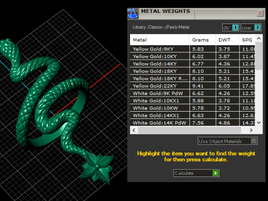The width and height of the screenshot is (268, 201).
Task: Click the 4.86 DWT value
Action: point(224,123)
